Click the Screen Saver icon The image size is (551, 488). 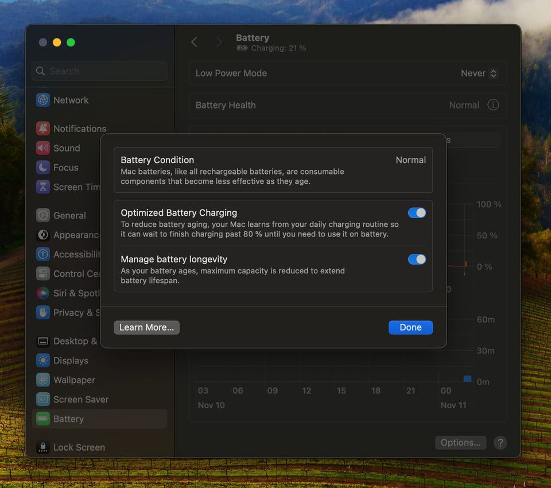click(x=43, y=400)
